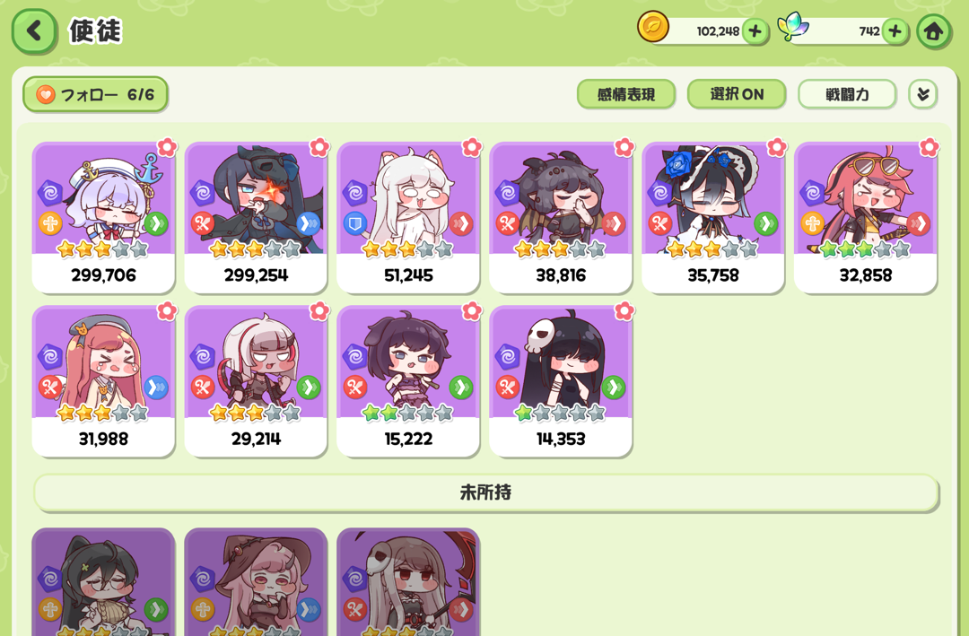Collapse the 未所持 section header
Image resolution: width=969 pixels, height=636 pixels.
486,492
